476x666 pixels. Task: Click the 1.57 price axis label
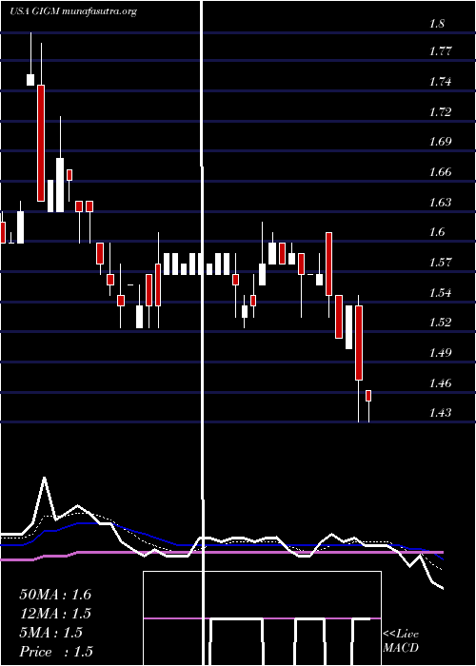(x=440, y=263)
